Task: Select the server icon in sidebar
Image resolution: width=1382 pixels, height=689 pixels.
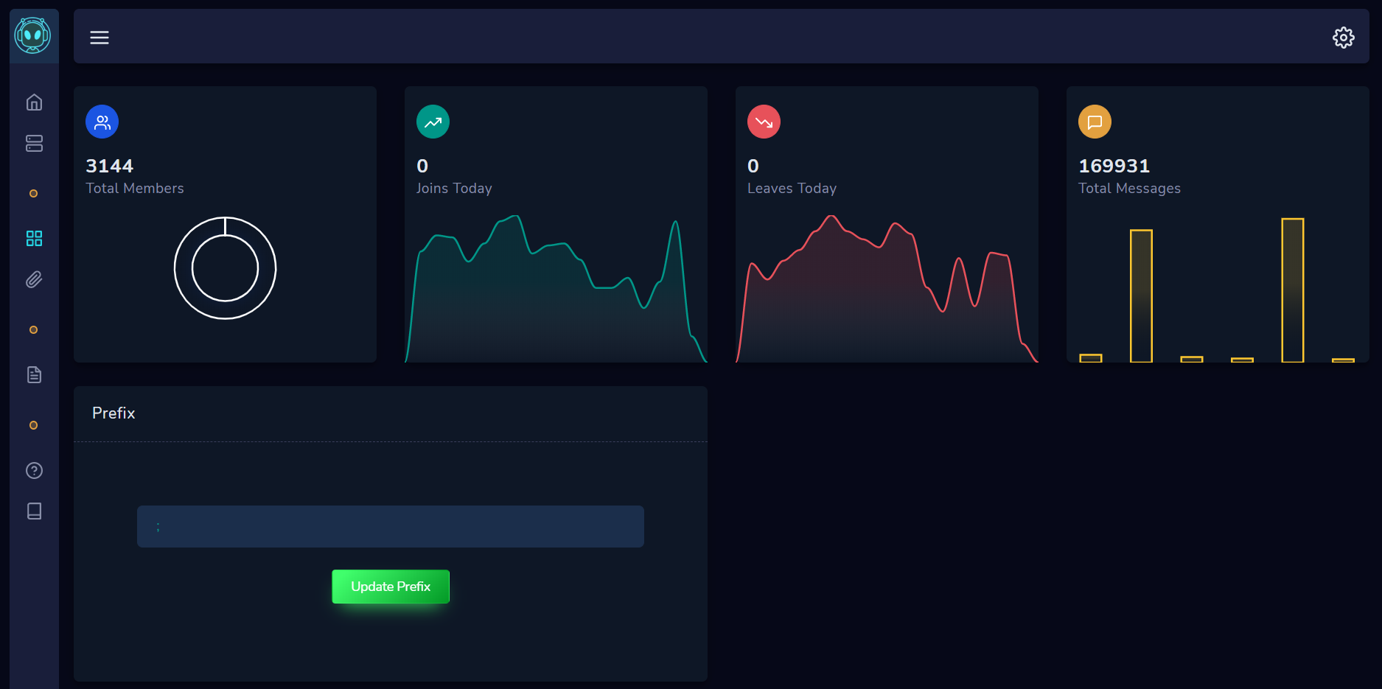Action: click(34, 143)
